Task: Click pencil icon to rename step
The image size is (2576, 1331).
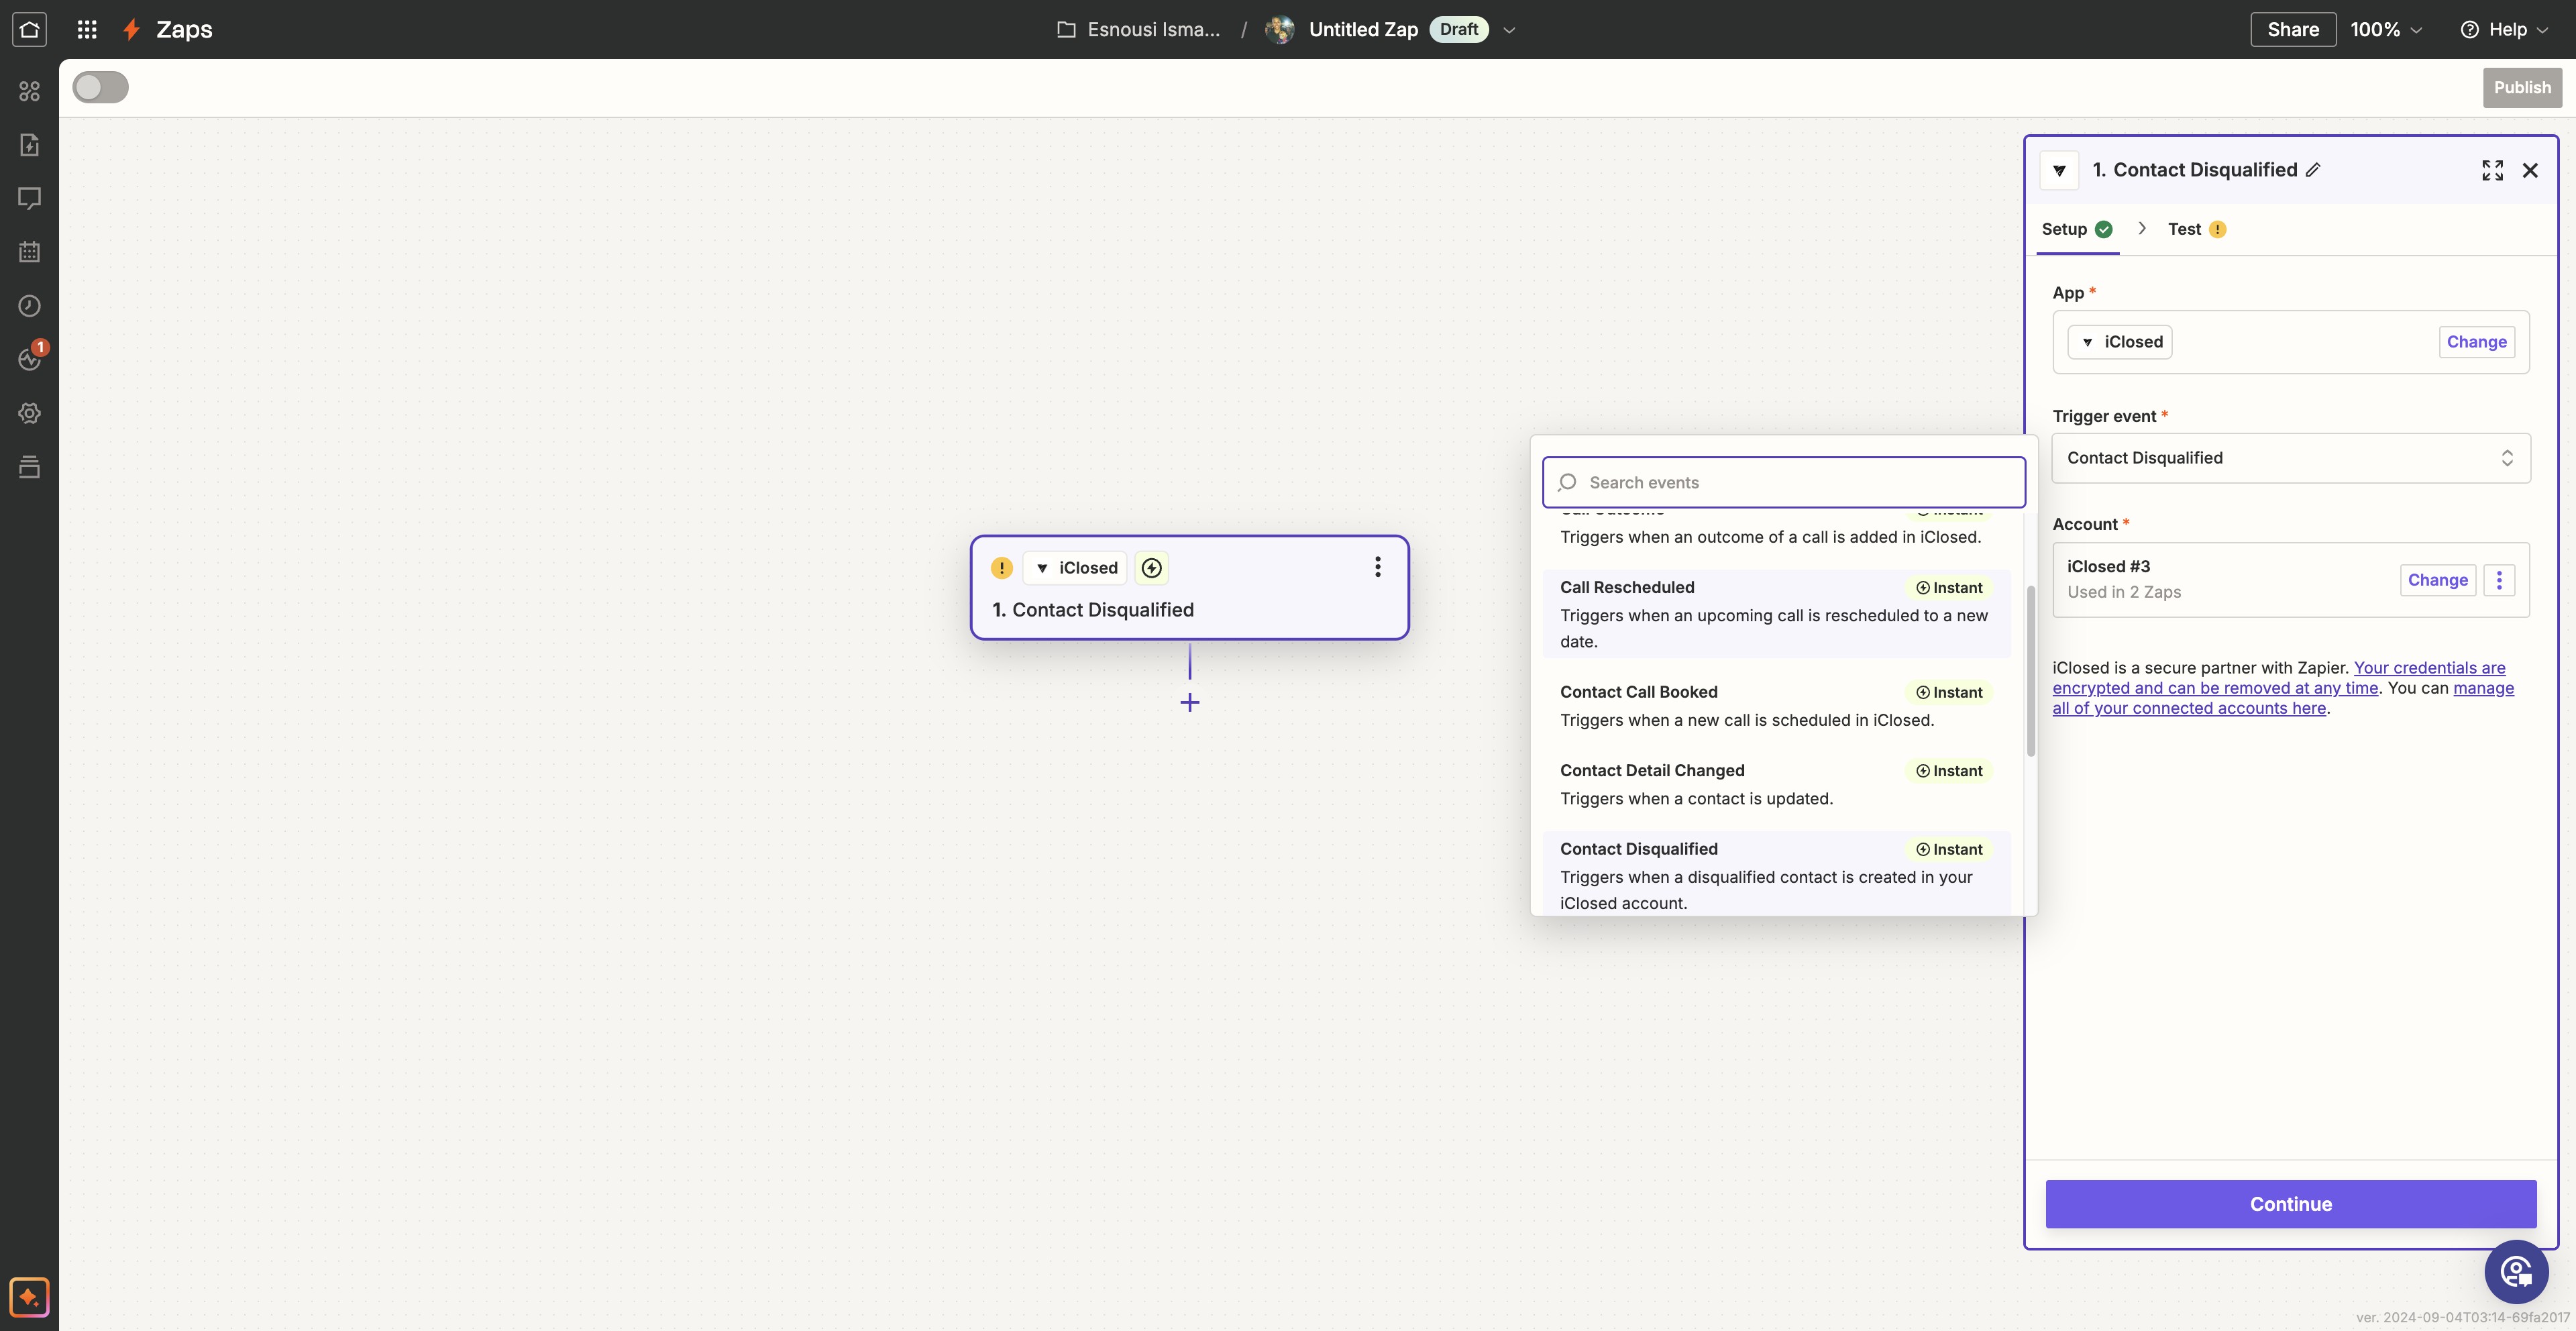Action: 2313,170
